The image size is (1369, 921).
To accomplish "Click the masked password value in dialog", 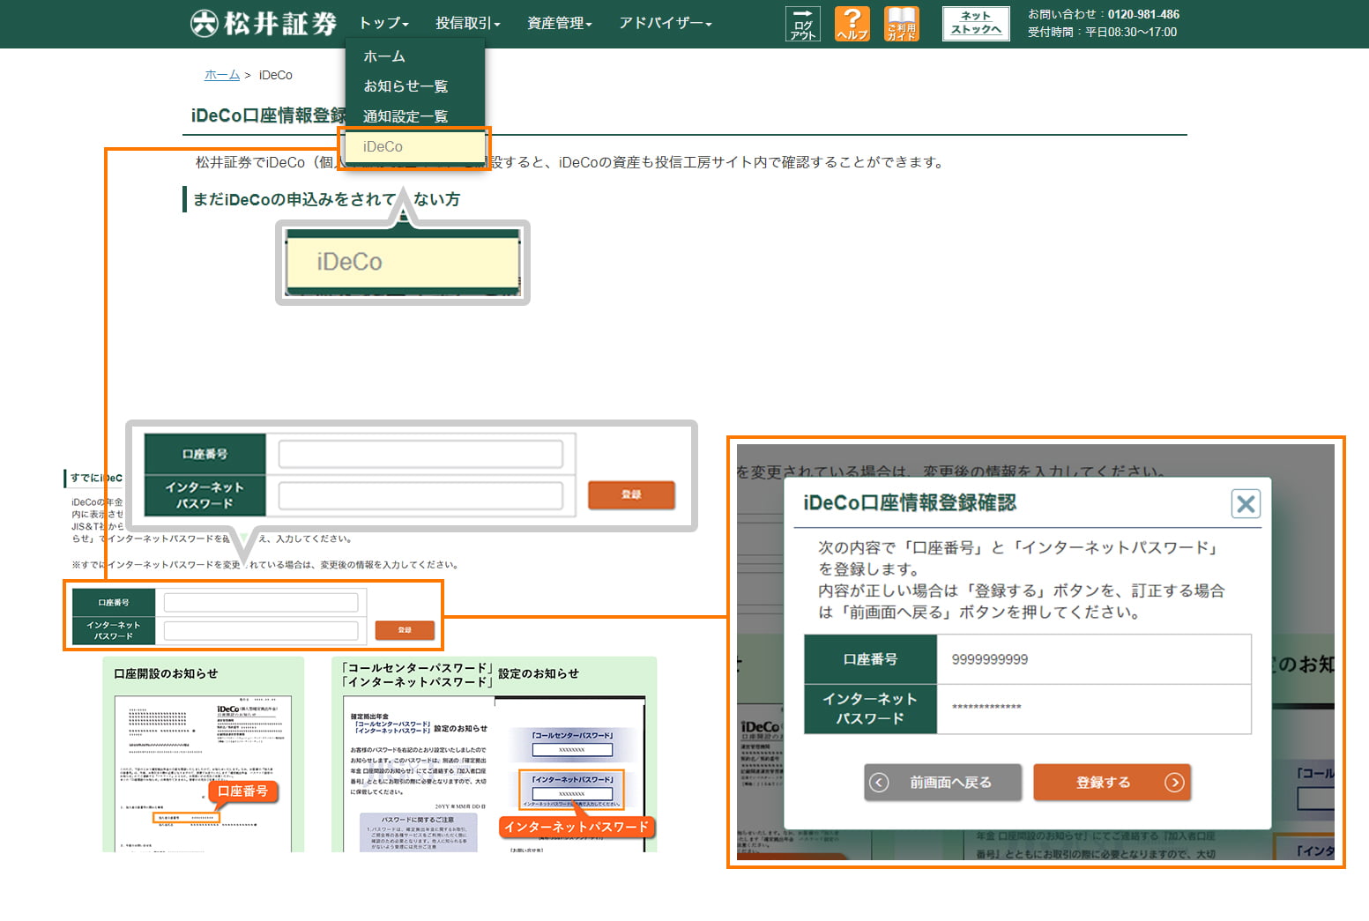I will pyautogui.click(x=986, y=707).
